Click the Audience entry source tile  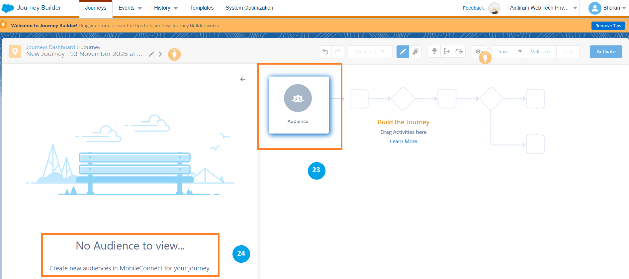(x=299, y=105)
